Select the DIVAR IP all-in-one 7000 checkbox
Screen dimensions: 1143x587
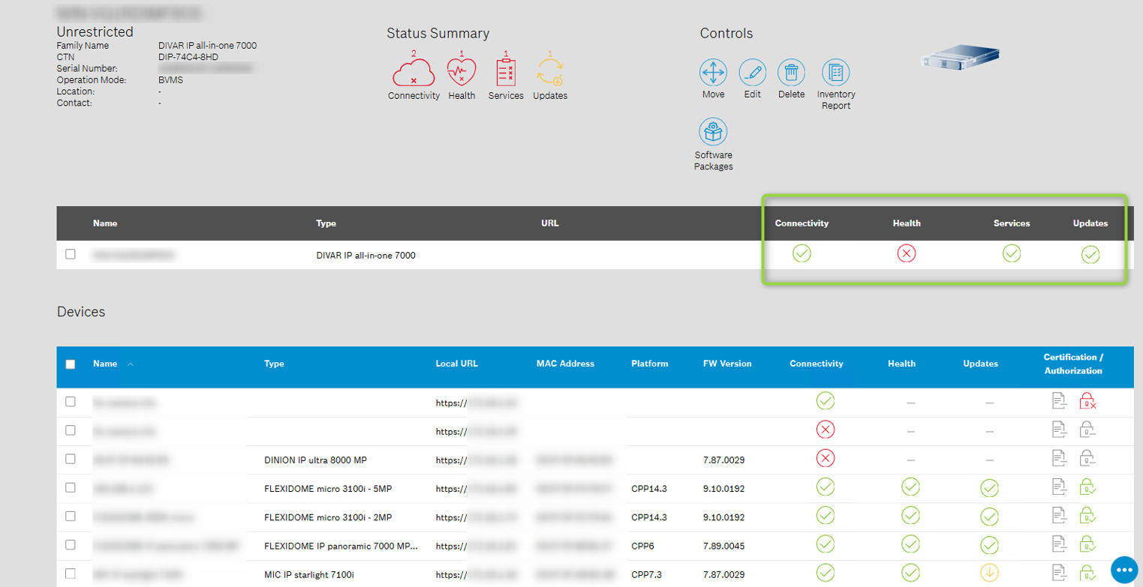[x=71, y=254]
